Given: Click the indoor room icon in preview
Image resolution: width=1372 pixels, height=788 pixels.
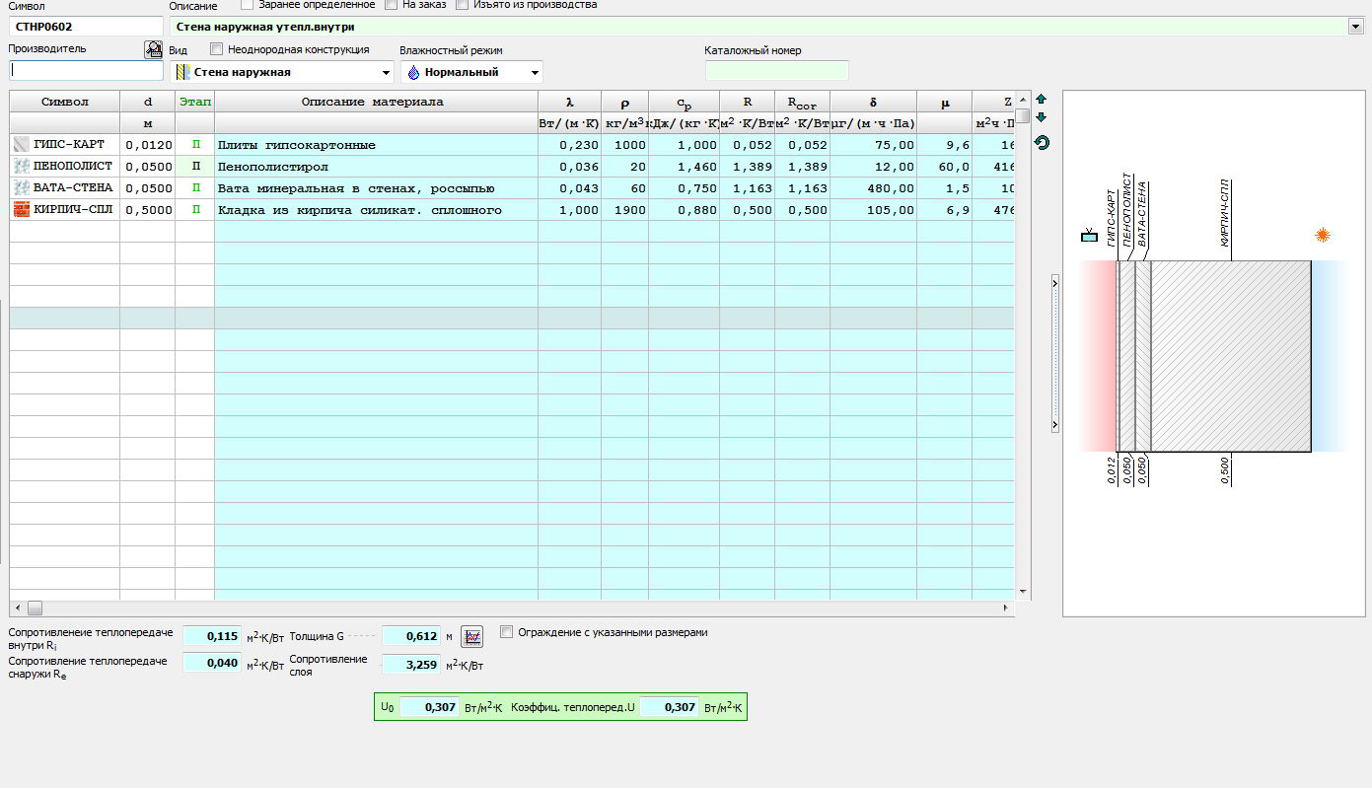Looking at the screenshot, I should pos(1089,235).
